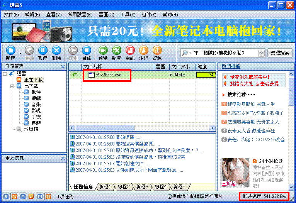
Task: Open link 黎姿献身新剧:写意人生
Action: [251, 104]
